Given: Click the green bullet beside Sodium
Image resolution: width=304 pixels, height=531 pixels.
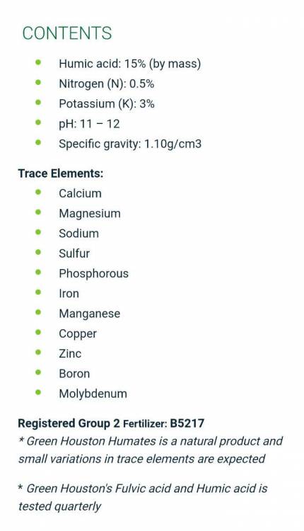Looking at the screenshot, I should [38, 232].
